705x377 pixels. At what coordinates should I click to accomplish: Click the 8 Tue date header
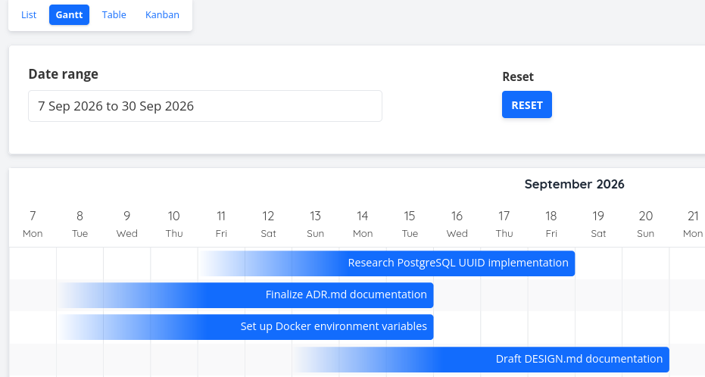pos(80,224)
